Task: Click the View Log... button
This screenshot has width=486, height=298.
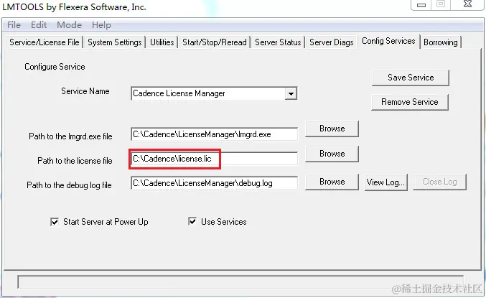Action: tap(386, 182)
